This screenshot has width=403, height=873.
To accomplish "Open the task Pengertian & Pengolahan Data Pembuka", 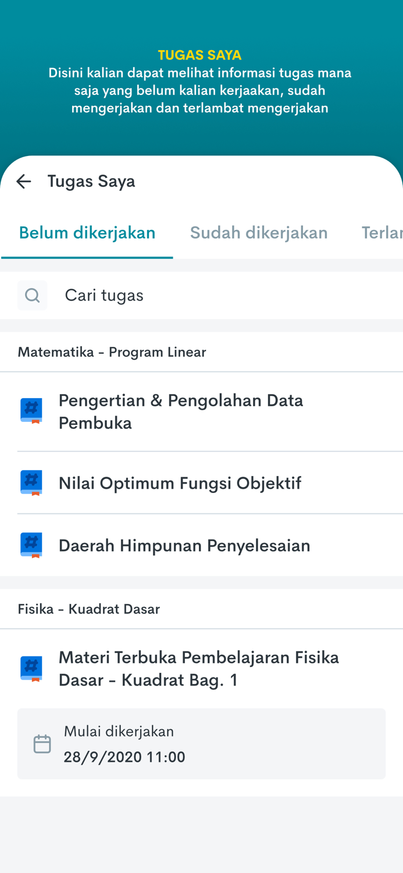I will [181, 411].
